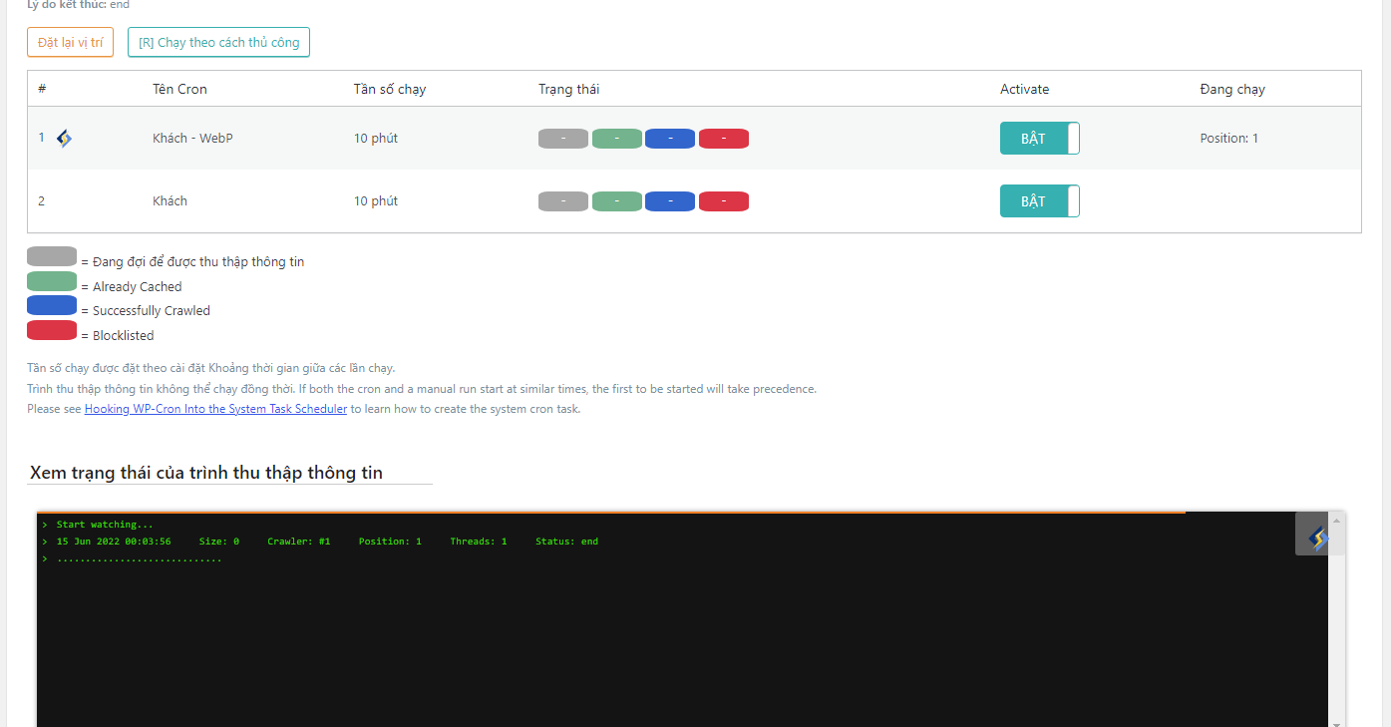Click the LiteSpeed lightning icon beside Khách - WebP
Viewport: 1391px width, 727px height.
pyautogui.click(x=63, y=138)
